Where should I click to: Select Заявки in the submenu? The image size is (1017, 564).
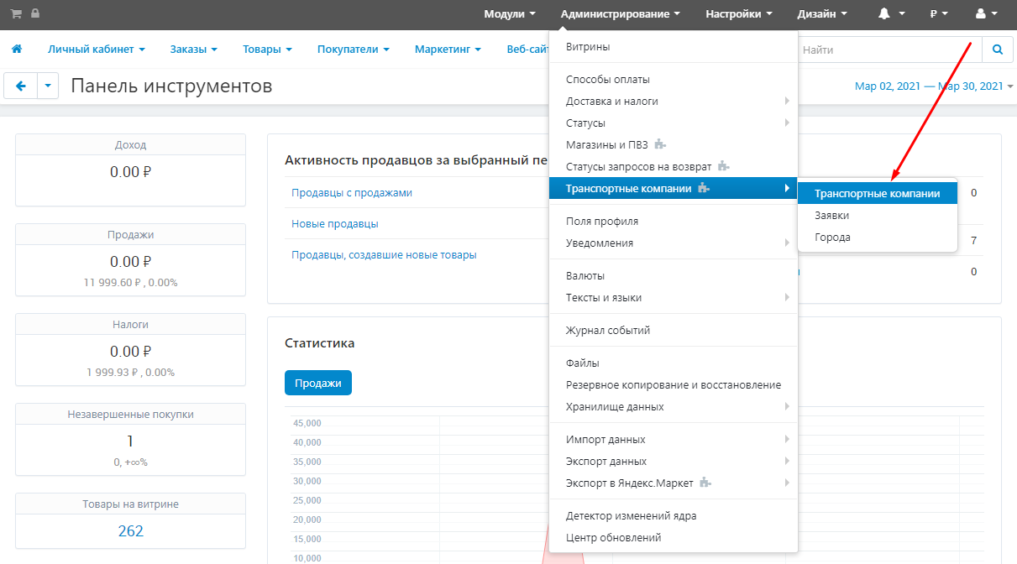831,216
